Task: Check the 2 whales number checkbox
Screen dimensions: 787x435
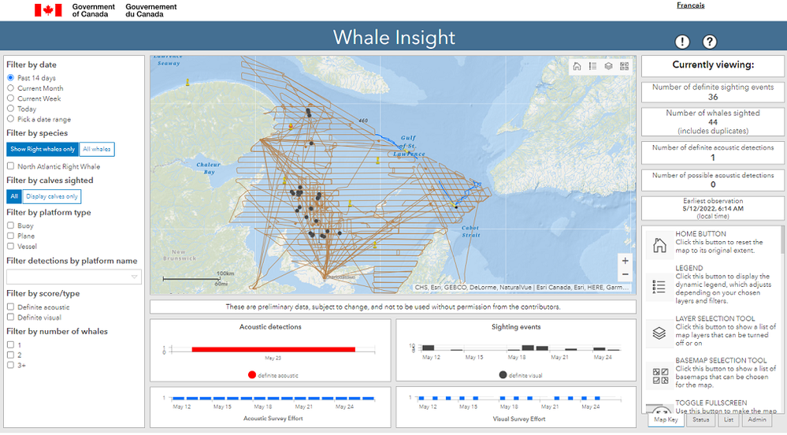Action: pos(10,355)
